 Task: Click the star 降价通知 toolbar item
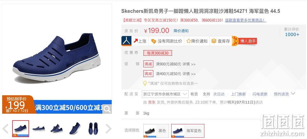pos(197,41)
